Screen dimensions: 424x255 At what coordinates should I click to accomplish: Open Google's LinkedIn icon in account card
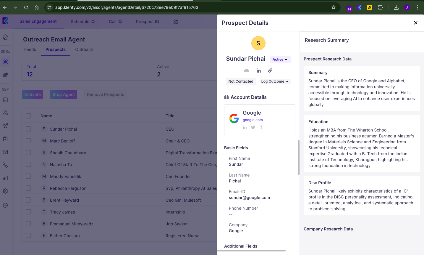(245, 127)
